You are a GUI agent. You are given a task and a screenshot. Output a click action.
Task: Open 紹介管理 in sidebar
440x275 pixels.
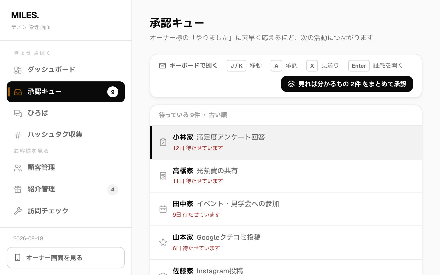tap(66, 189)
